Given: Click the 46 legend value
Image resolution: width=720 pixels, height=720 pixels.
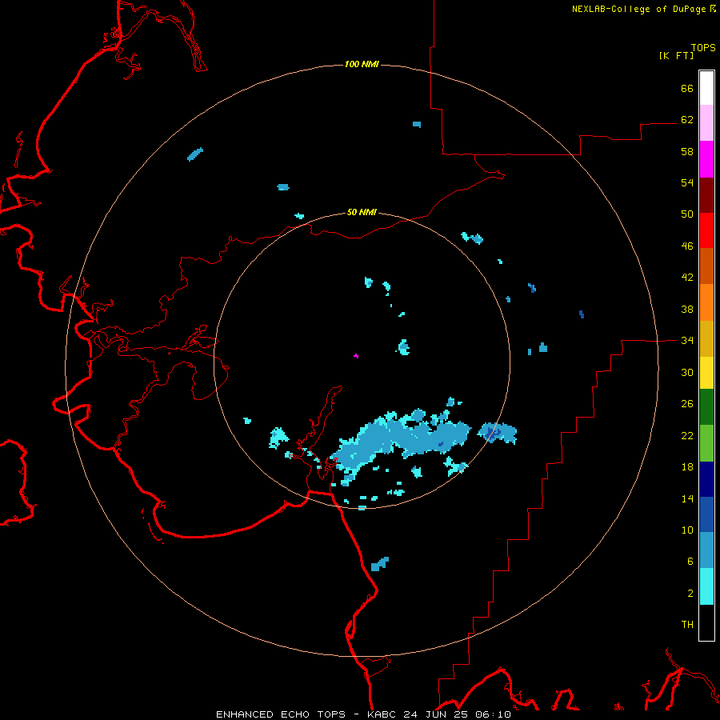Looking at the screenshot, I should [687, 246].
